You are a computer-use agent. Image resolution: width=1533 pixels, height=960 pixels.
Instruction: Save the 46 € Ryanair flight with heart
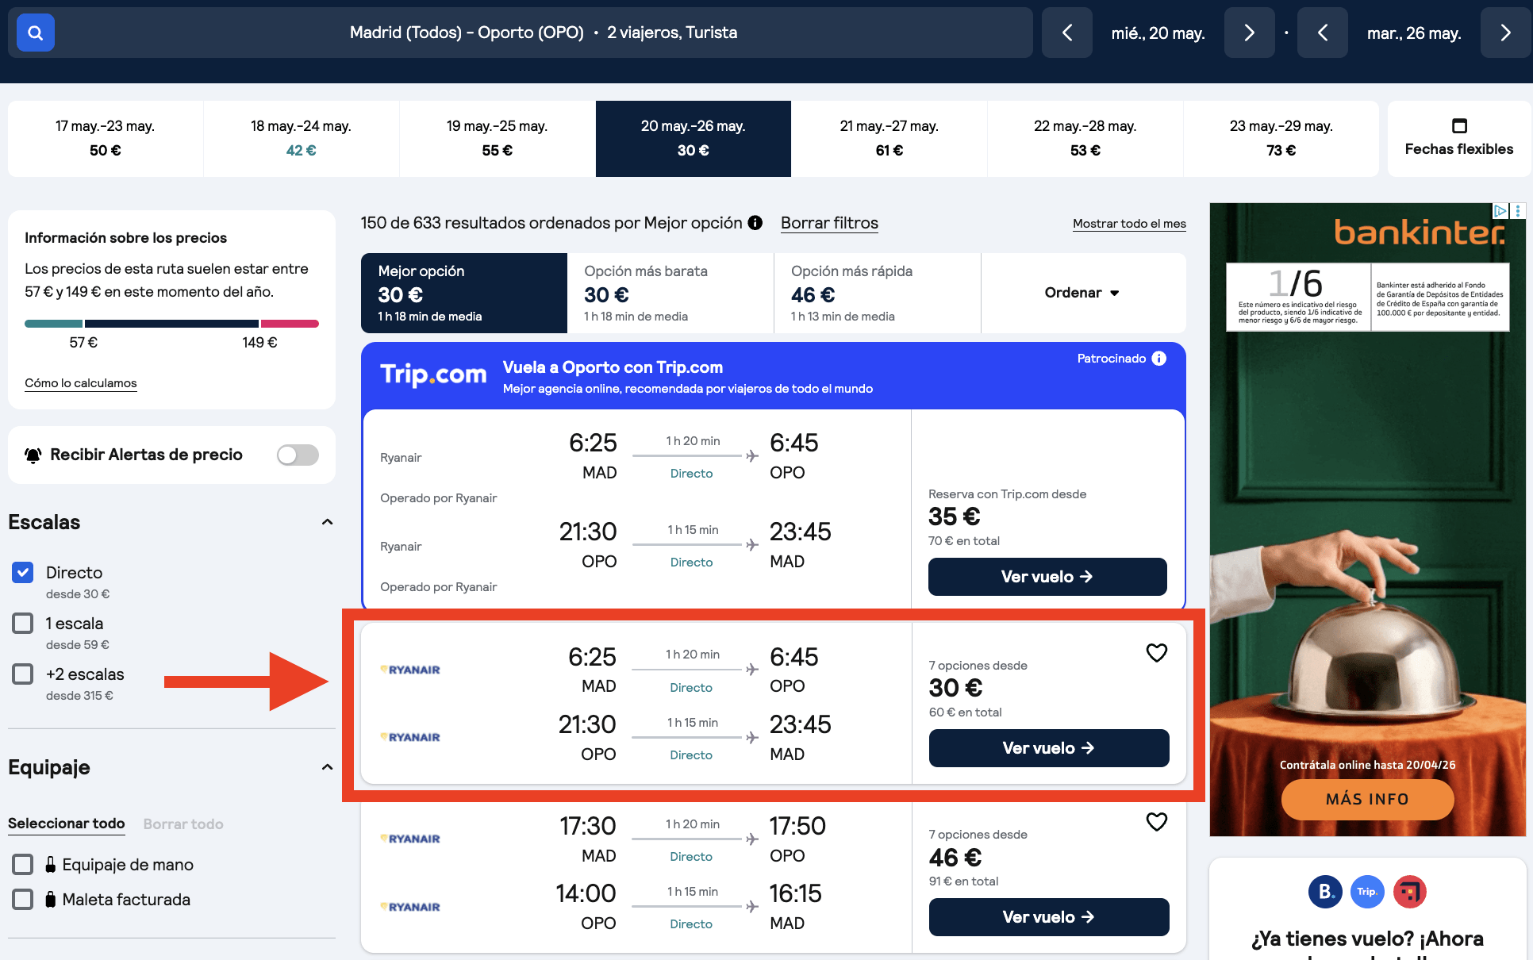1157,822
